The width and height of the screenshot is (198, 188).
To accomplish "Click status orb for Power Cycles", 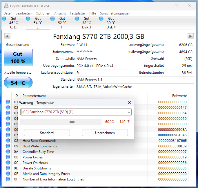I will [8, 157].
